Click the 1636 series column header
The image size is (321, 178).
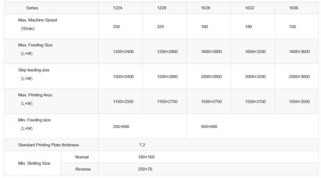click(294, 8)
